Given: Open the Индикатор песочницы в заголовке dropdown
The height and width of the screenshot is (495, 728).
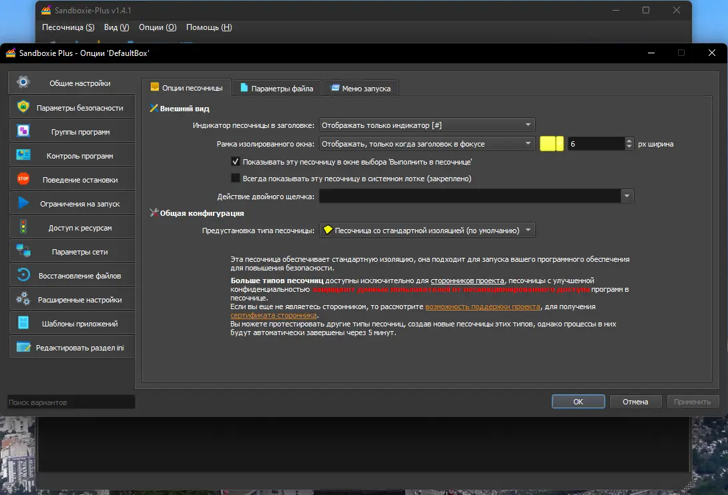Looking at the screenshot, I should pos(427,125).
